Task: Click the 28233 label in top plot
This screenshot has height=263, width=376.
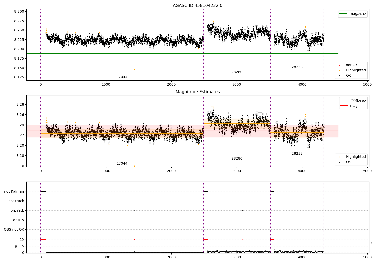Action: (x=297, y=67)
